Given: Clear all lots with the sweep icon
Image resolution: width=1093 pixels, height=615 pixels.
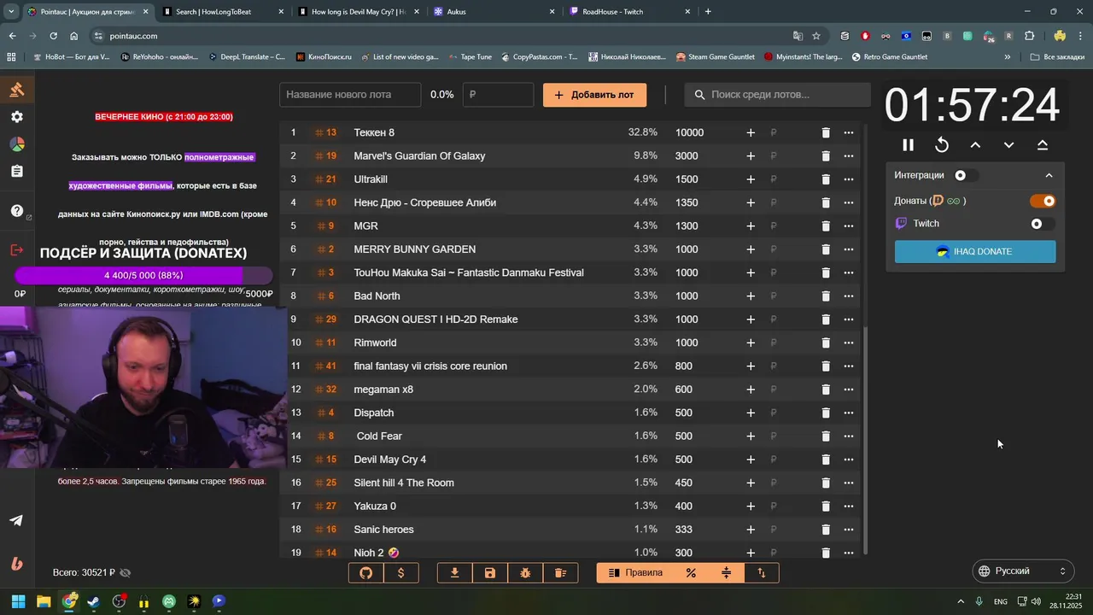Looking at the screenshot, I should tap(560, 572).
